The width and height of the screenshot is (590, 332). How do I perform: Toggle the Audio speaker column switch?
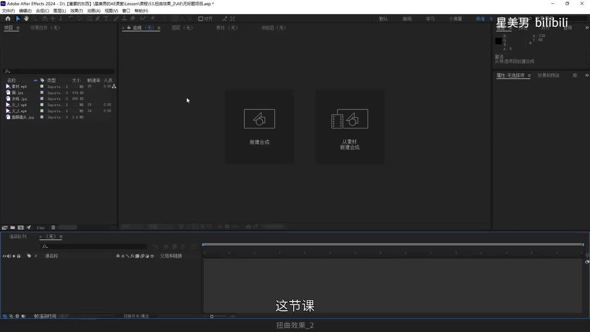point(9,256)
